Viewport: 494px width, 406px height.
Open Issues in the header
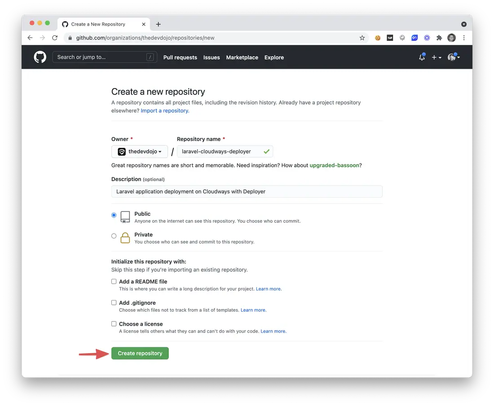pos(212,57)
